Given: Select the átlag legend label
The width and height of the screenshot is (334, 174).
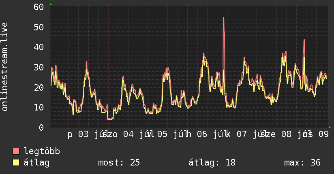Looking at the screenshot, I should tap(36, 163).
